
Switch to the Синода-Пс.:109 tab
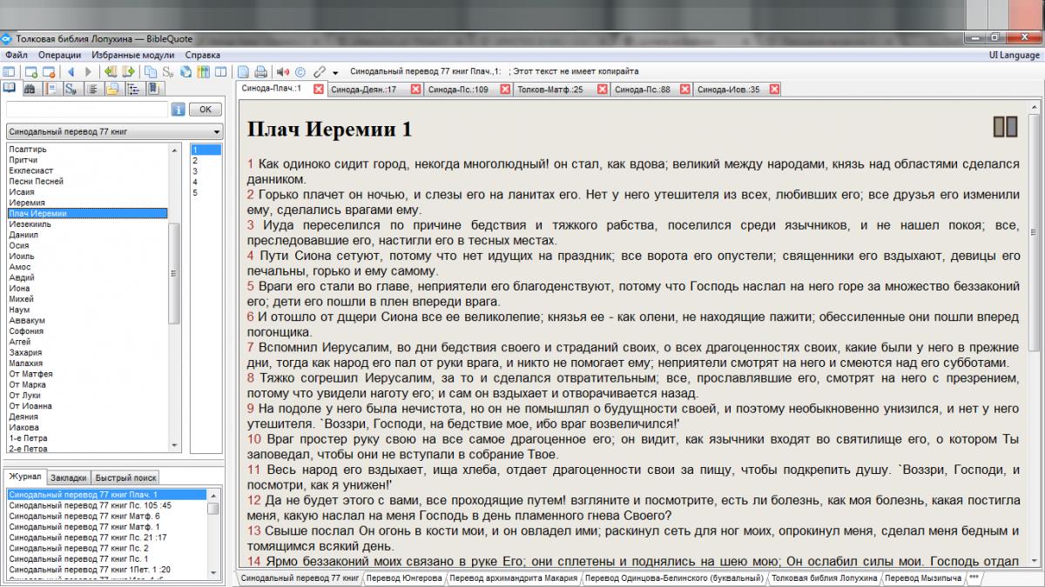coord(458,89)
